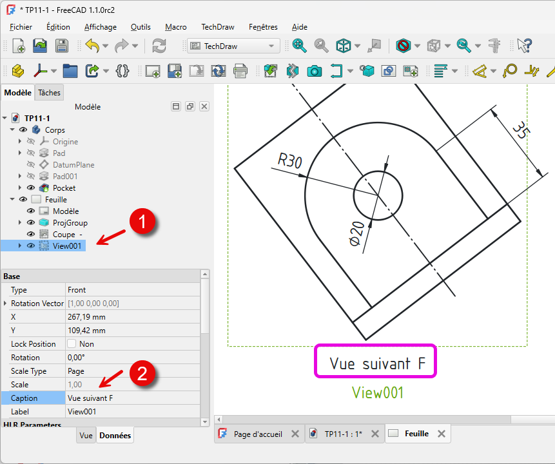The image size is (555, 464).
Task: Close the Page d'accueil tab
Action: point(295,434)
